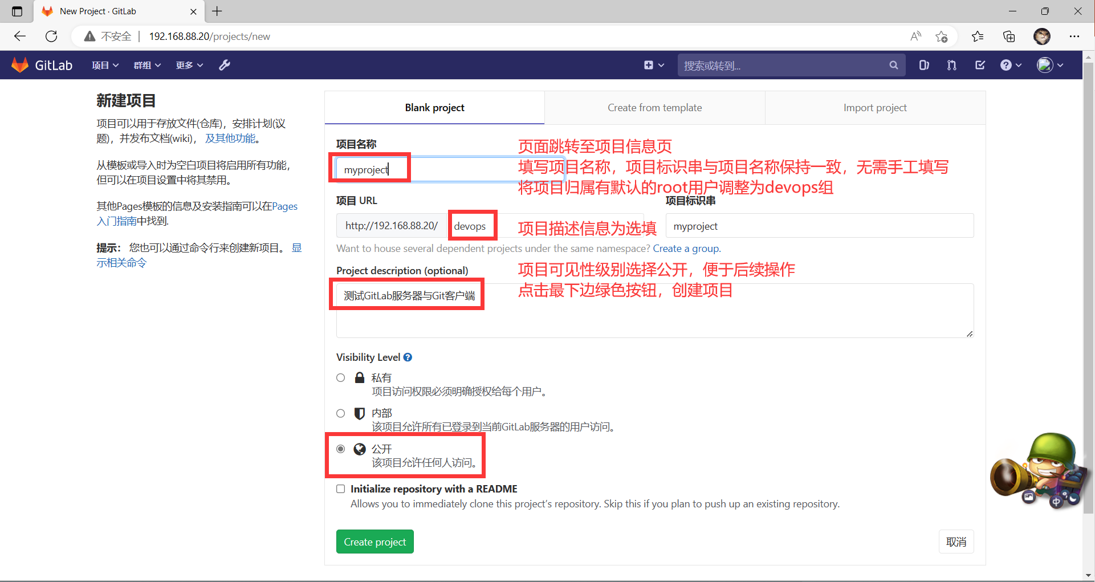Open the merge requests icon
Image resolution: width=1095 pixels, height=582 pixels.
pyautogui.click(x=952, y=65)
